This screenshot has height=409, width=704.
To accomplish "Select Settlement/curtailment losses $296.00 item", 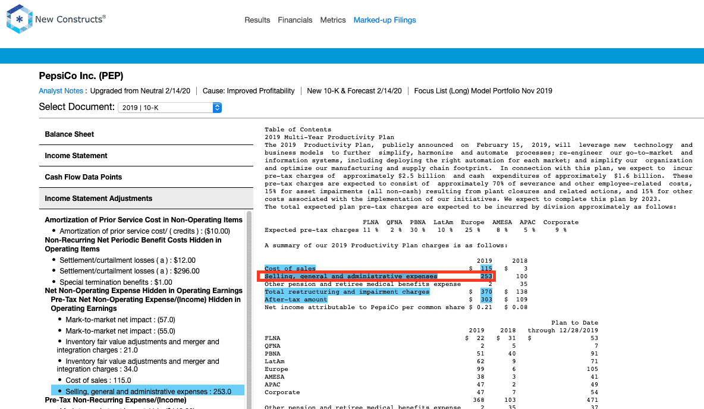I will coord(130,271).
